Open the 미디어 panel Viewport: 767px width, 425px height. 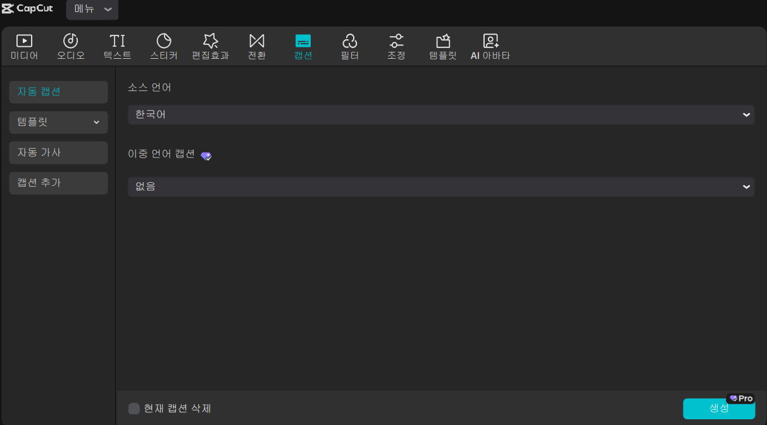[x=25, y=46]
